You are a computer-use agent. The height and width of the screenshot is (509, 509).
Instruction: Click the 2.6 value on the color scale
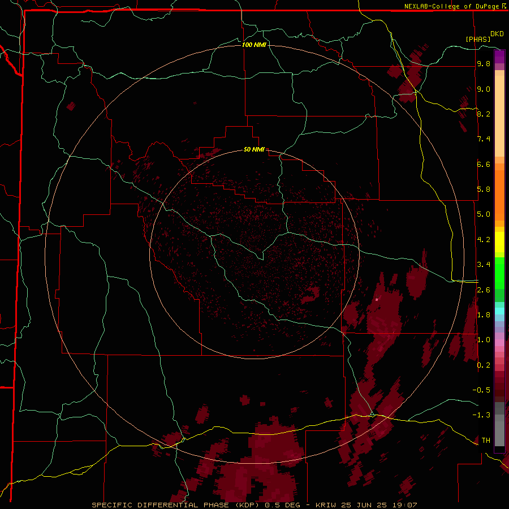click(x=484, y=290)
